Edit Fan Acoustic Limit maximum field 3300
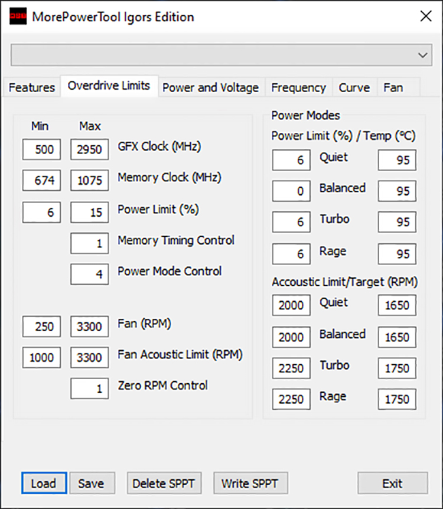 [x=89, y=357]
